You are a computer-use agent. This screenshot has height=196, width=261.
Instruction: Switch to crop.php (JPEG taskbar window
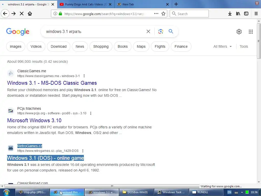point(33,192)
